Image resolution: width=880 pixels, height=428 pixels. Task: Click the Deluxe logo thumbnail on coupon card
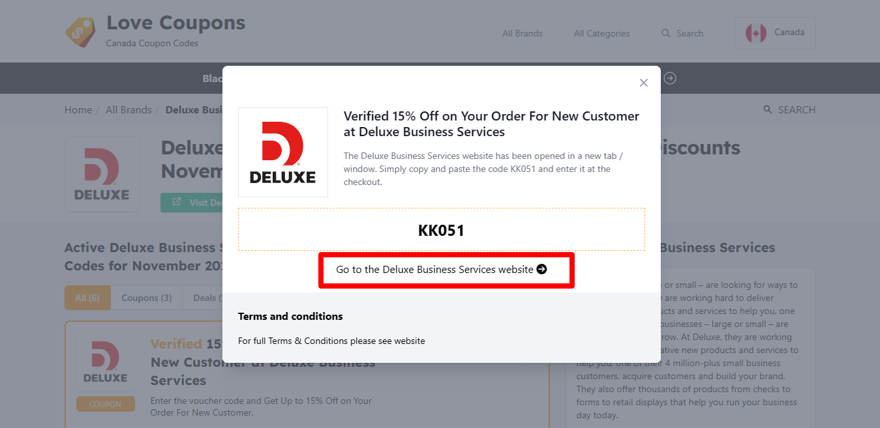[x=105, y=360]
